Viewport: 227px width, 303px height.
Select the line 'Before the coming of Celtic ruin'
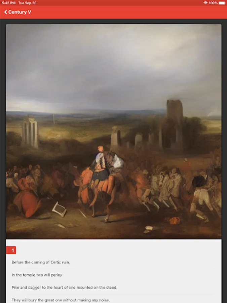point(41,262)
